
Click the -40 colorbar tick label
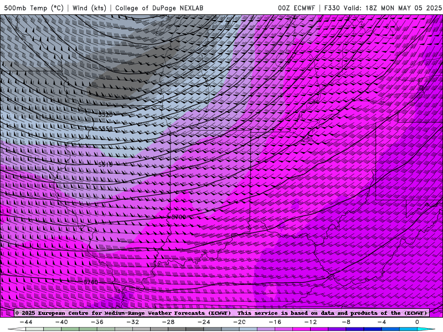tap(61, 322)
